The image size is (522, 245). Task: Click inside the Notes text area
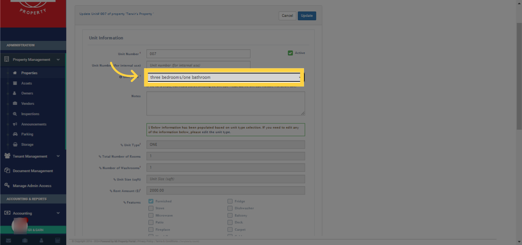coord(226,103)
